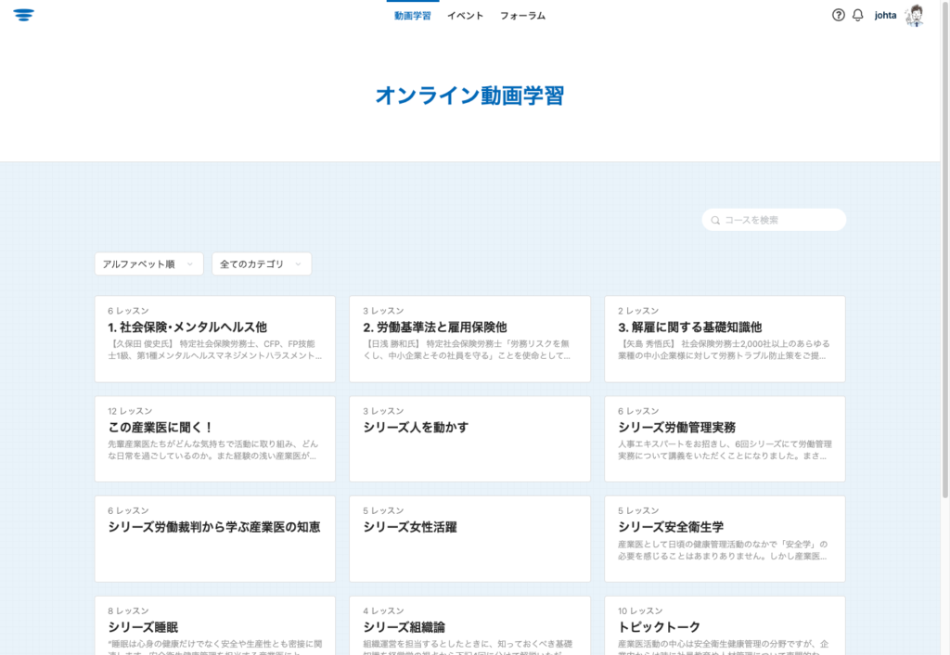Expand the 全てのカテゴリ filter dropdown
Image resolution: width=950 pixels, height=655 pixels.
coord(262,264)
